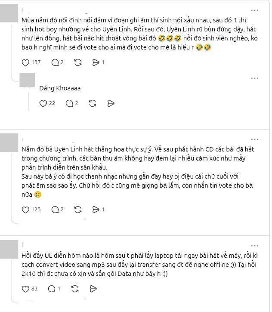The width and height of the screenshot is (272, 312).
Task: Open the first commenter's avatar
Action: pos(9,13)
